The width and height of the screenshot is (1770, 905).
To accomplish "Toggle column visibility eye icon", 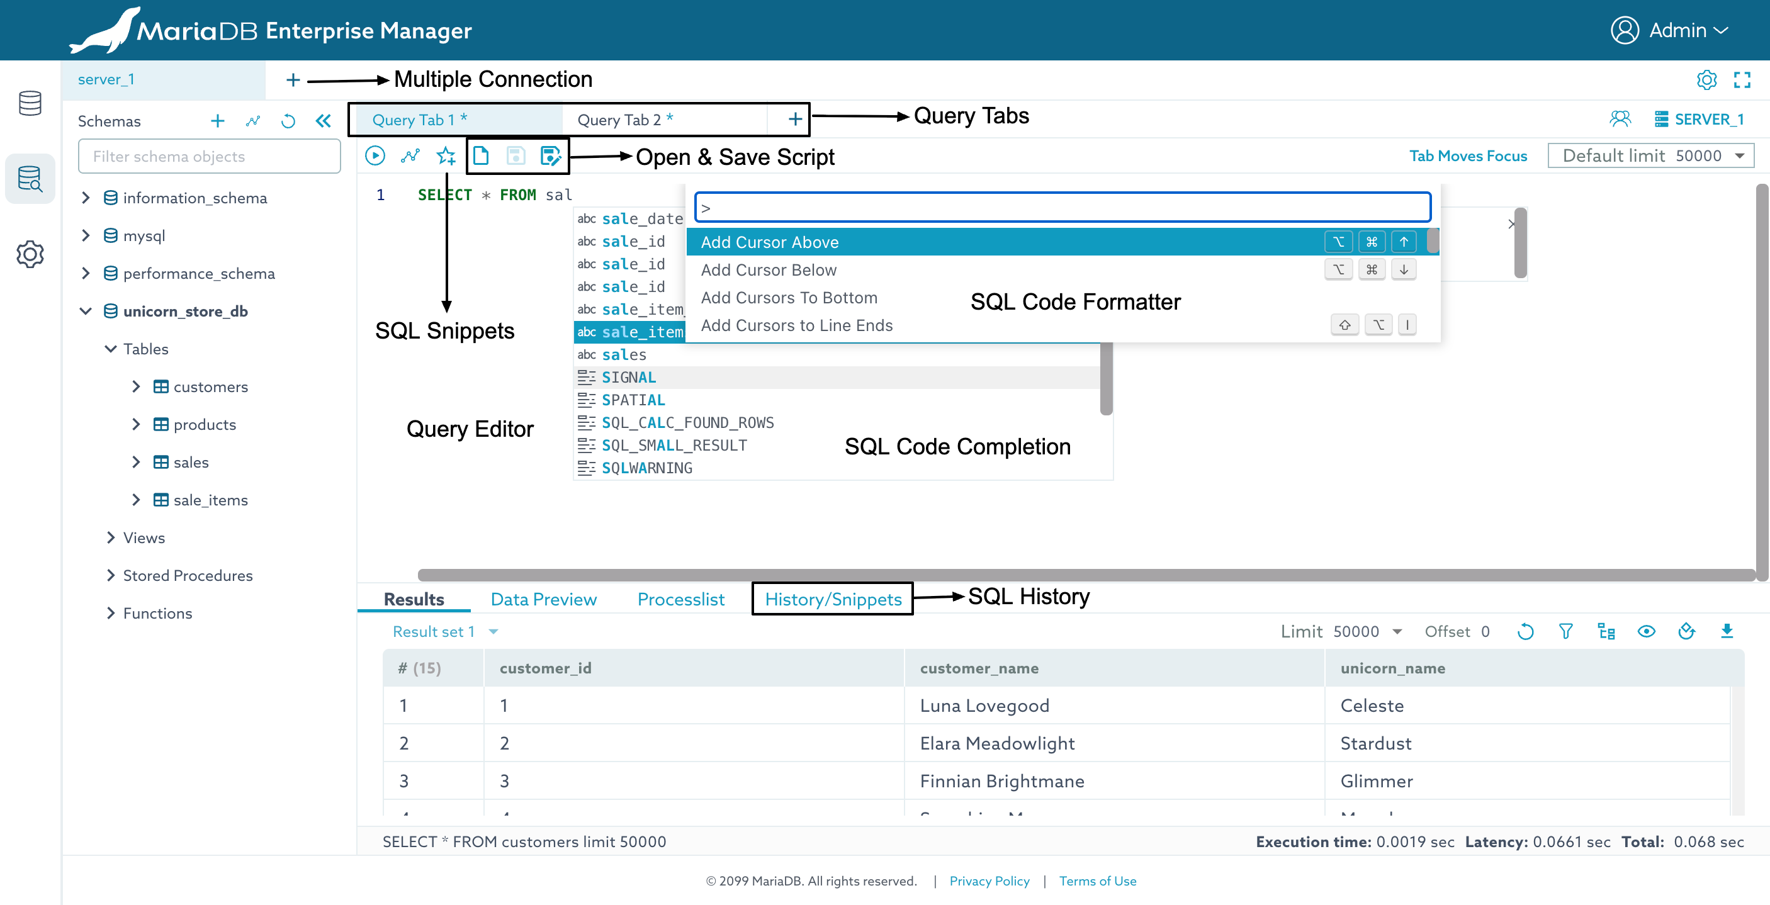I will [1647, 631].
